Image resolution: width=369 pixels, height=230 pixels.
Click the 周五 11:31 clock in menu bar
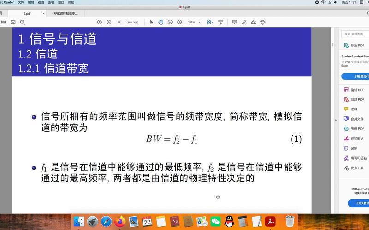point(349,2)
